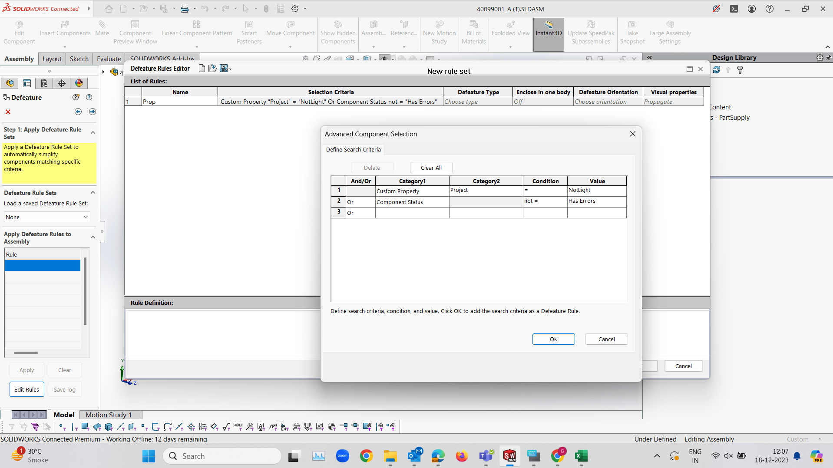Open the user account login icon
Viewport: 833px width, 468px height.
click(752, 9)
